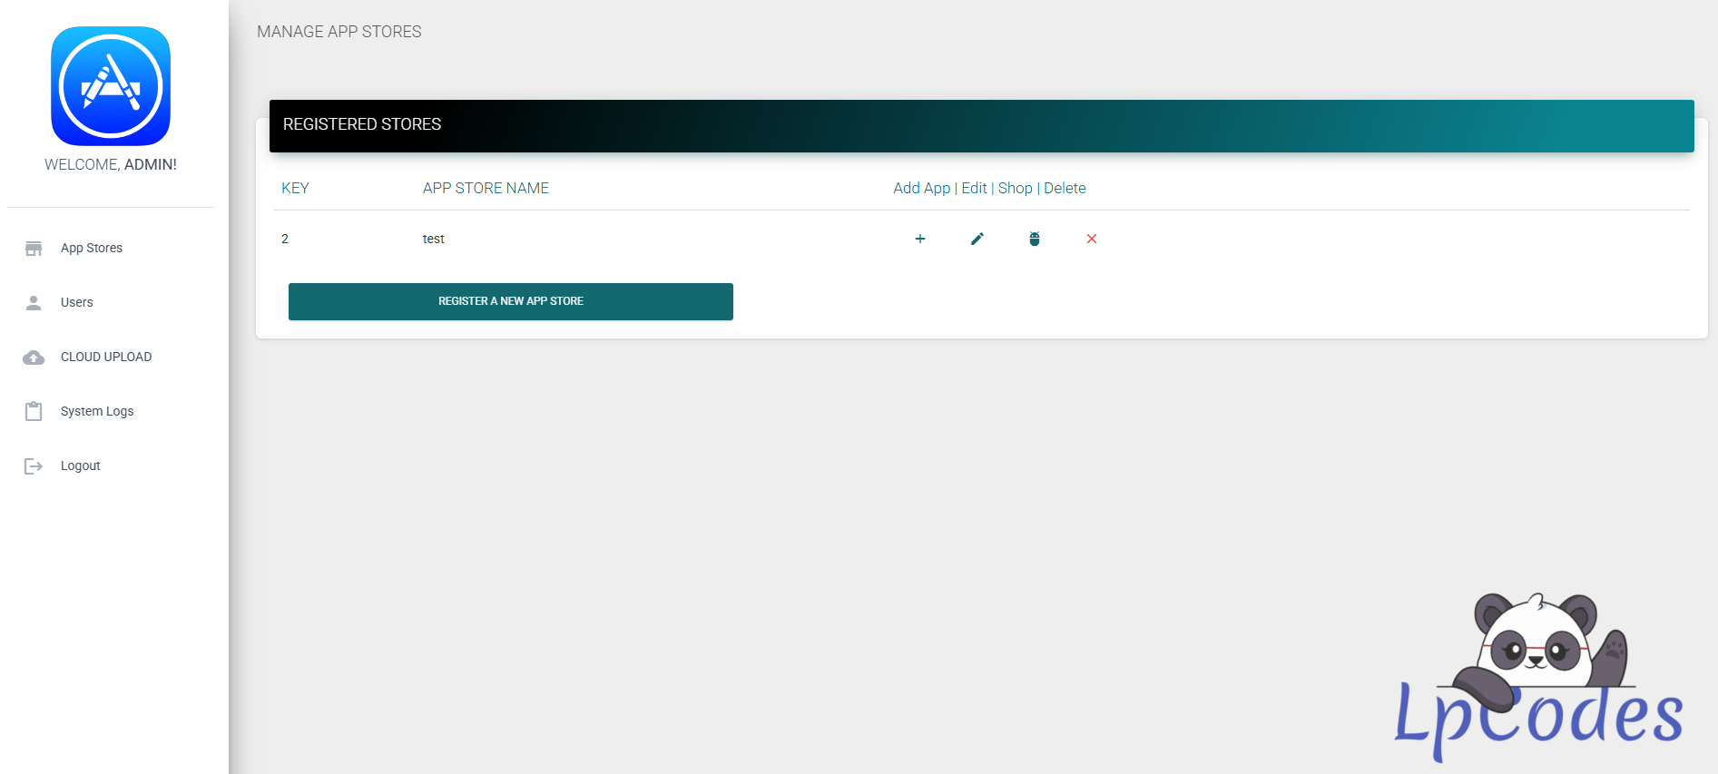Open the App Stores menu label
The image size is (1718, 774).
[92, 249]
